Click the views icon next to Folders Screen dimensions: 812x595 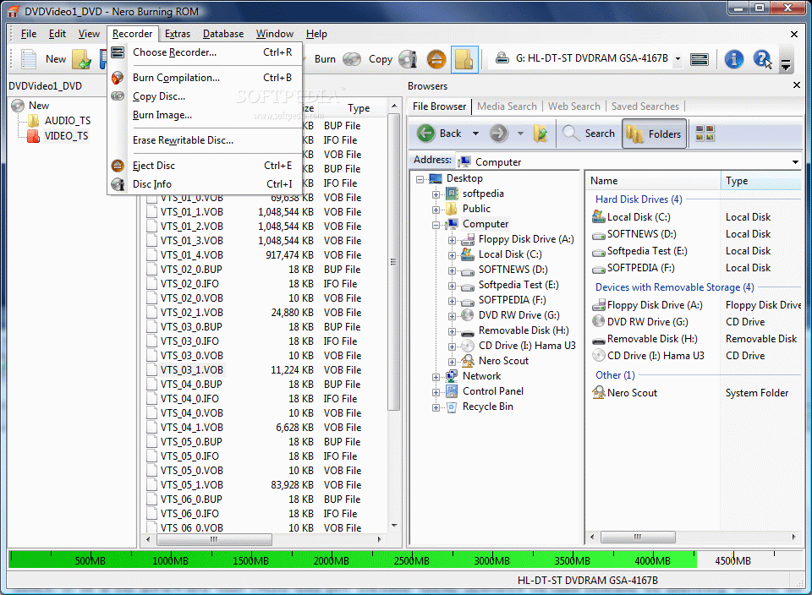point(705,134)
